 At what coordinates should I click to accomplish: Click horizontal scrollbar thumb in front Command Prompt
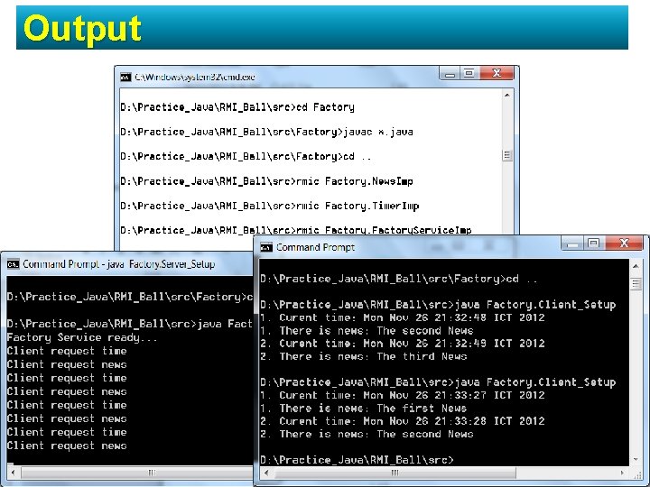[395, 473]
